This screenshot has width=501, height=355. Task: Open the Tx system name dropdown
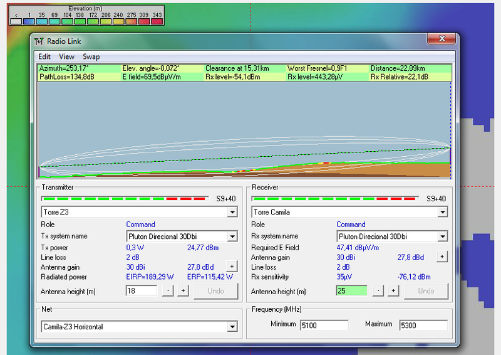(232, 236)
